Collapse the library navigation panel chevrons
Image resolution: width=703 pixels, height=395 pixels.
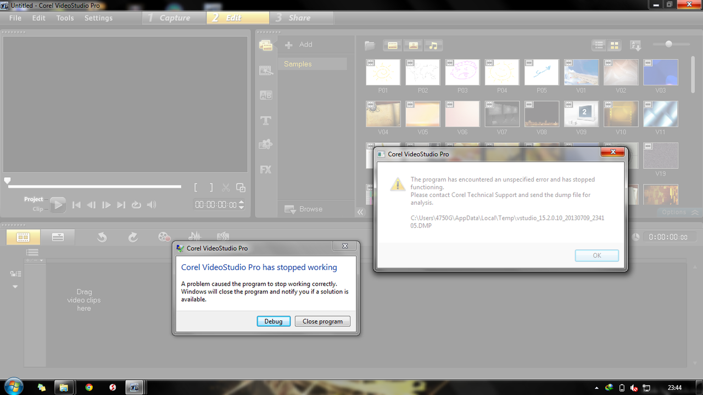[x=360, y=212]
